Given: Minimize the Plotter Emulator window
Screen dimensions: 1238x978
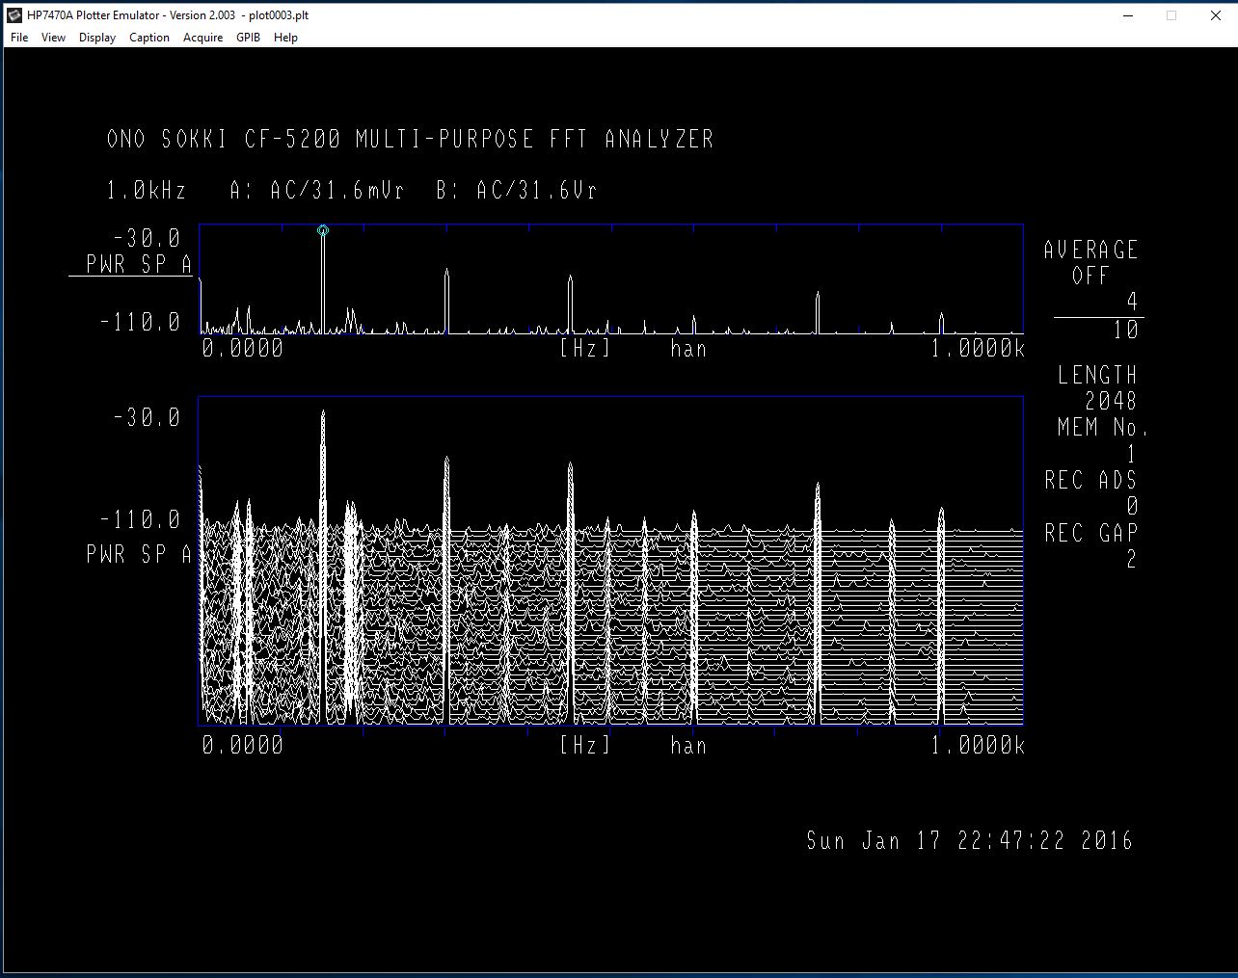Looking at the screenshot, I should 1128,15.
